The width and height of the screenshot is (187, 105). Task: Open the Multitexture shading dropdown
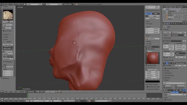tap(153, 47)
